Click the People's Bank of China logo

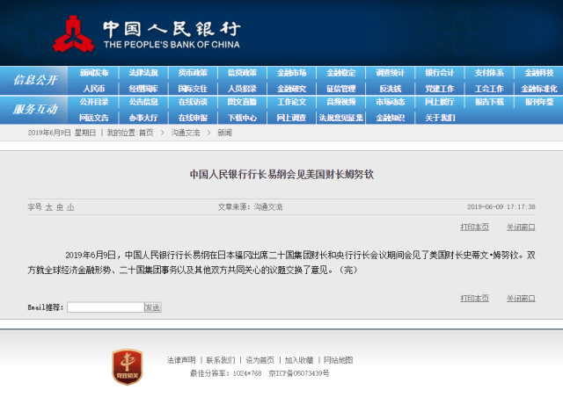pyautogui.click(x=74, y=34)
